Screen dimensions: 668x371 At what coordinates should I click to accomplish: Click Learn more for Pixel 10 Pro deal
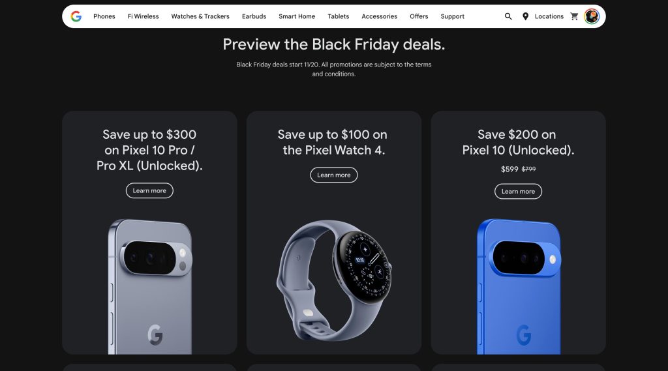pyautogui.click(x=149, y=191)
